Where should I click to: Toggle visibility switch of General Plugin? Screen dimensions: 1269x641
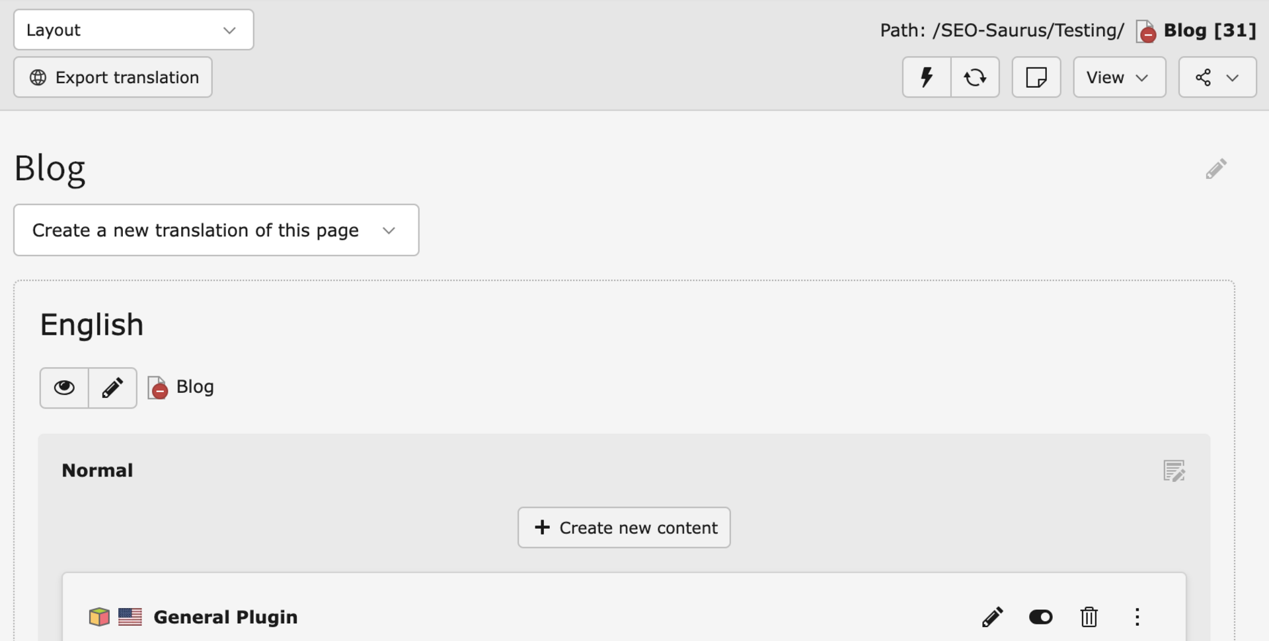click(x=1040, y=617)
